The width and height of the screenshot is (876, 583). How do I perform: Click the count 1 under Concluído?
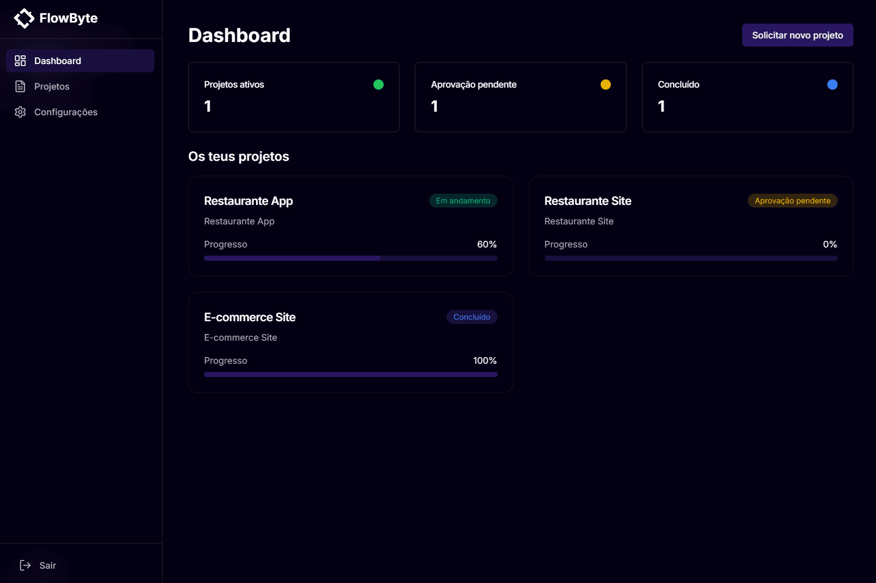coord(662,106)
